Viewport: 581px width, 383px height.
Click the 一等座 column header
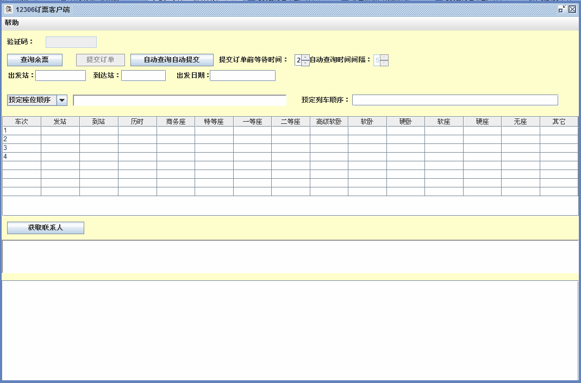(252, 122)
